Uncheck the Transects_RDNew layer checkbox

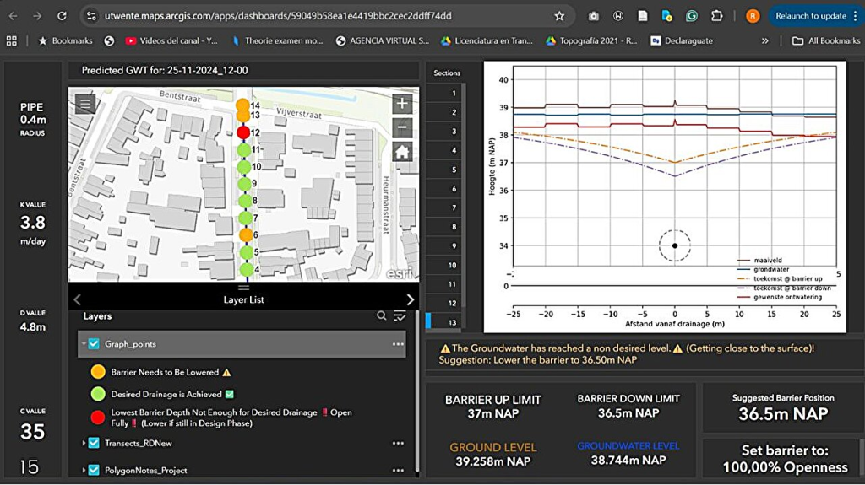tap(94, 443)
